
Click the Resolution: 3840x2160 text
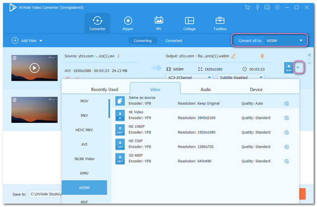[x=196, y=118]
